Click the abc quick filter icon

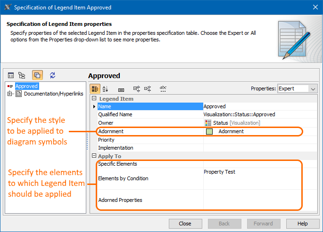point(163,88)
